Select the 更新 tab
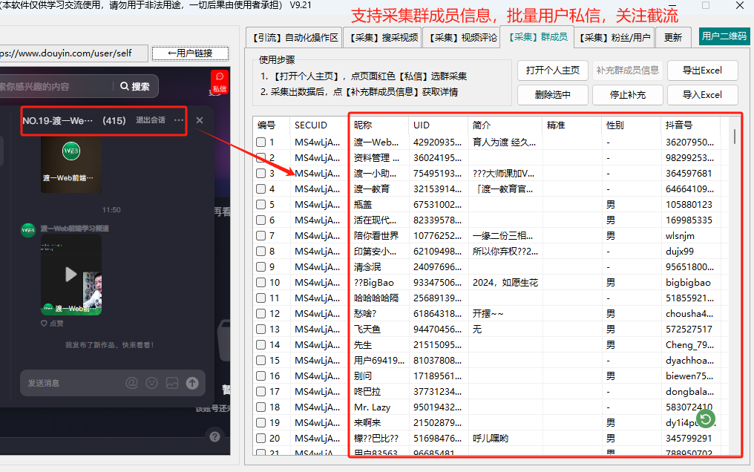The image size is (754, 472). (x=672, y=36)
